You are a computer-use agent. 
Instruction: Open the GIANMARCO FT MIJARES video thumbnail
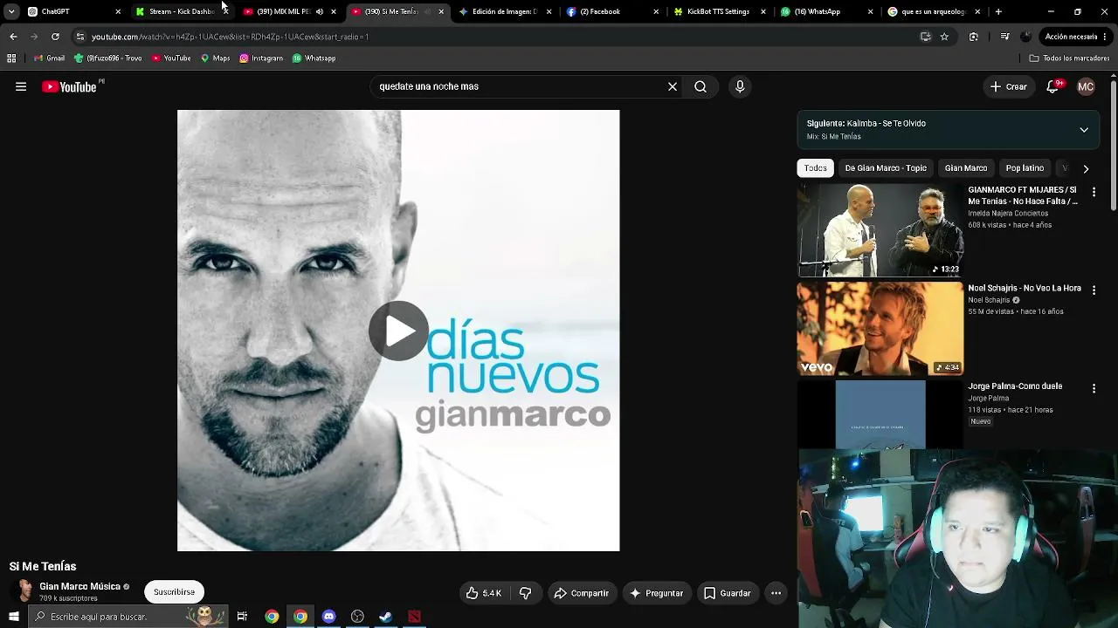pyautogui.click(x=880, y=230)
